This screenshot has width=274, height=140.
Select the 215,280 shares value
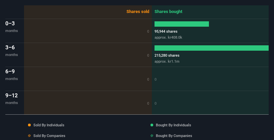pyautogui.click(x=167, y=56)
